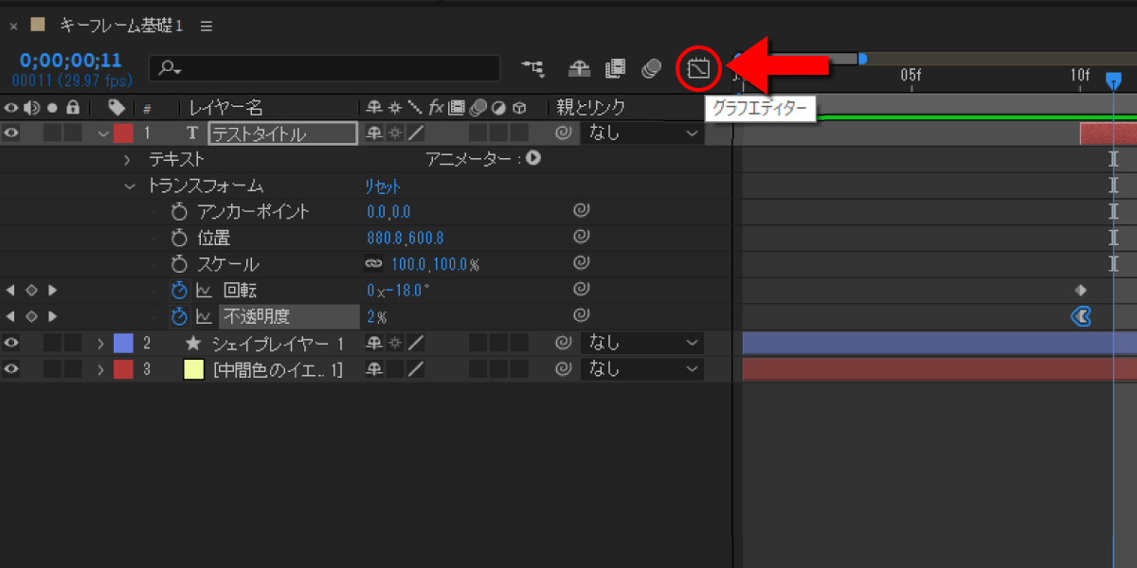Click the アニメーター add arrow button

(x=533, y=158)
